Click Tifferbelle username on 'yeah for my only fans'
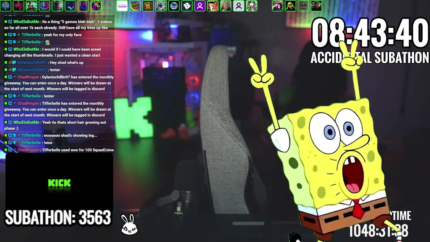This screenshot has height=242, width=430. coord(31,35)
